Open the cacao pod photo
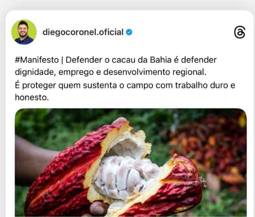 tap(131, 162)
